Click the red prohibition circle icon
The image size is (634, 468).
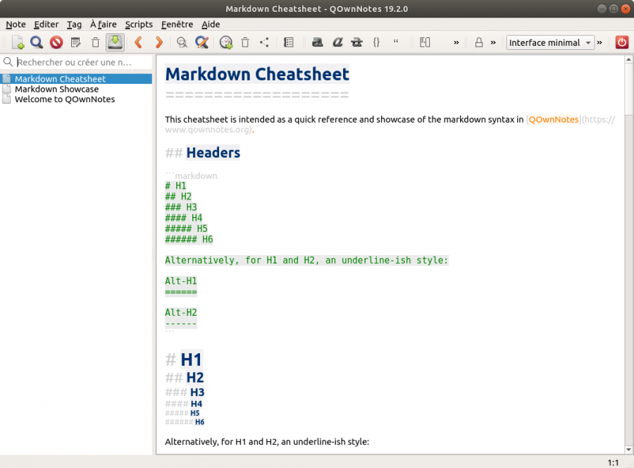tap(56, 42)
